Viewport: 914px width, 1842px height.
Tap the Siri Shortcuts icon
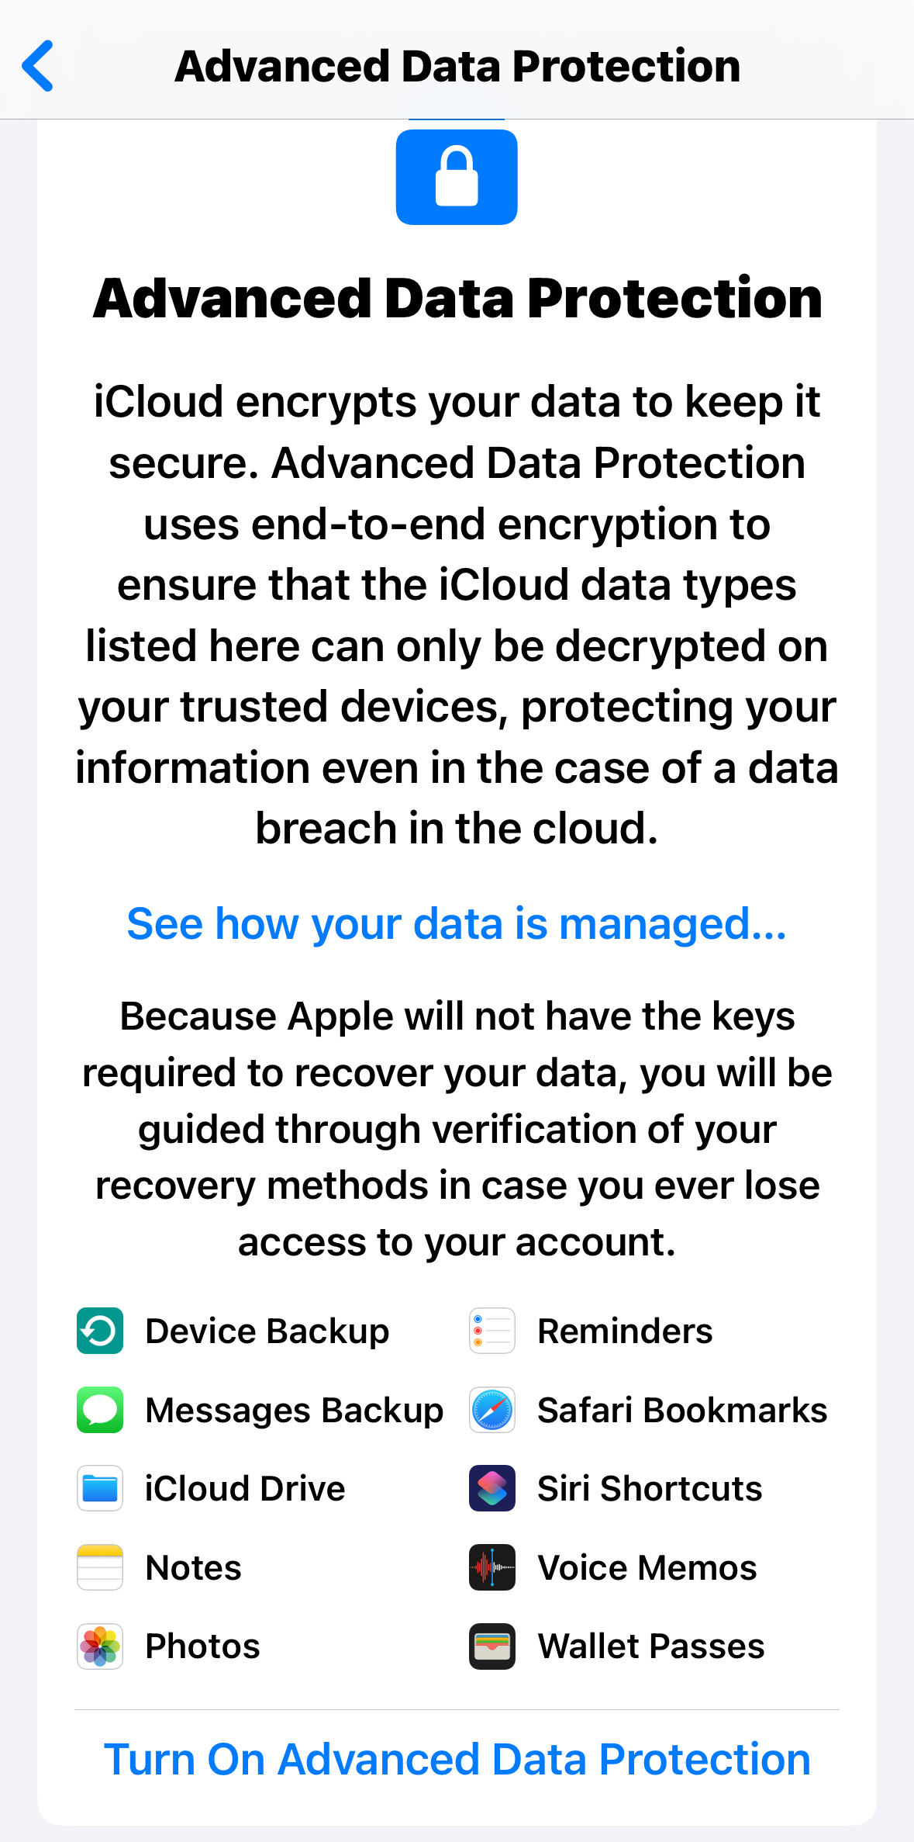(492, 1488)
